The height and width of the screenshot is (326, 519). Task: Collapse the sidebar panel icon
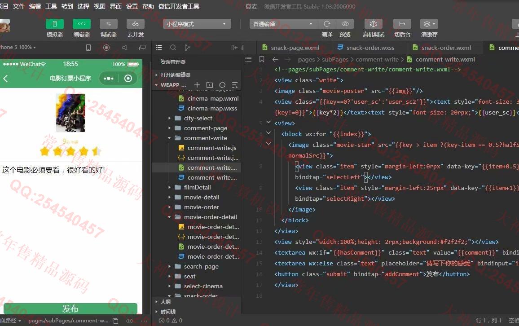(234, 48)
